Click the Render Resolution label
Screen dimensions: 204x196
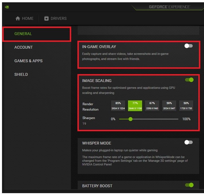point(90,107)
